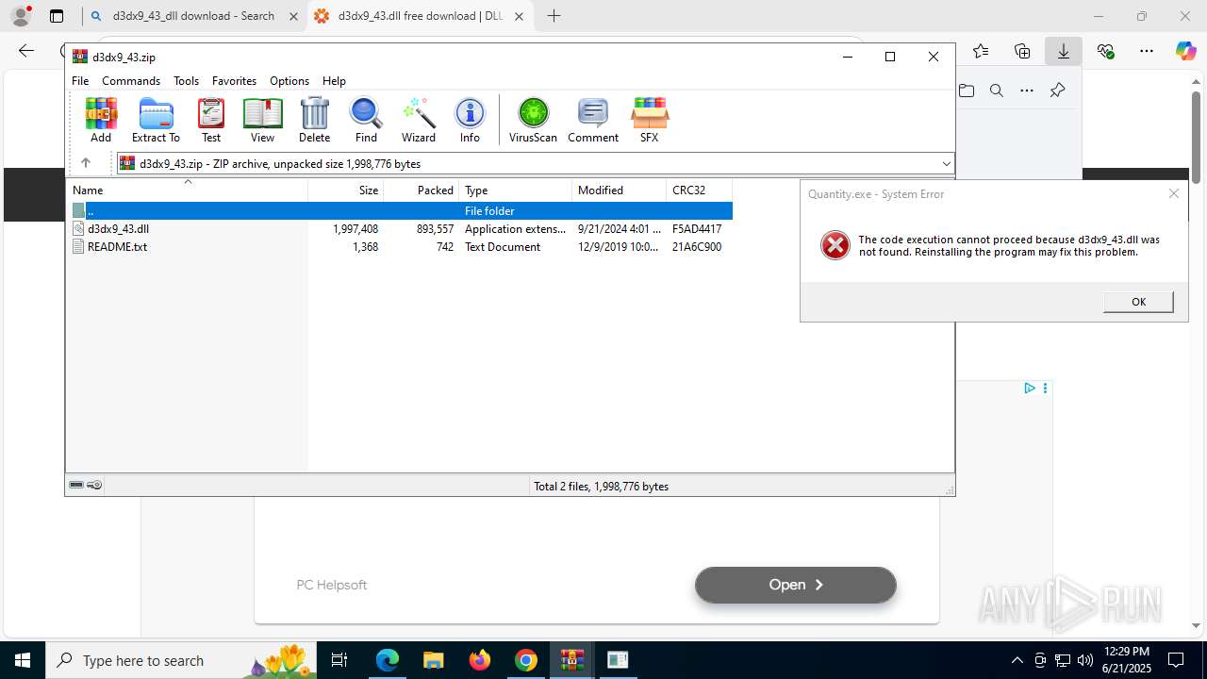Viewport: 1207px width, 679px height.
Task: Open Google Chrome from the taskbar
Action: click(526, 660)
